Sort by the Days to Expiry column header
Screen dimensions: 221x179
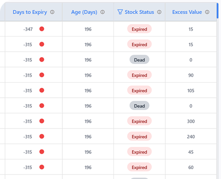30,12
